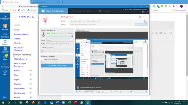188x105 pixels.
Task: Click the microphone icon under Primary Sources
Action: click(43, 35)
